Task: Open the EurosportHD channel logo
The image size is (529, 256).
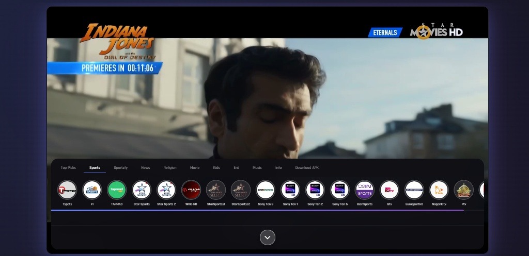Action: pyautogui.click(x=414, y=190)
